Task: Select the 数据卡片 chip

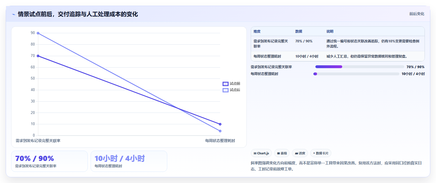Action: point(321,153)
